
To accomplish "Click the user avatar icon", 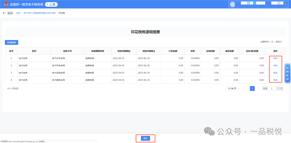I will click(233, 4).
